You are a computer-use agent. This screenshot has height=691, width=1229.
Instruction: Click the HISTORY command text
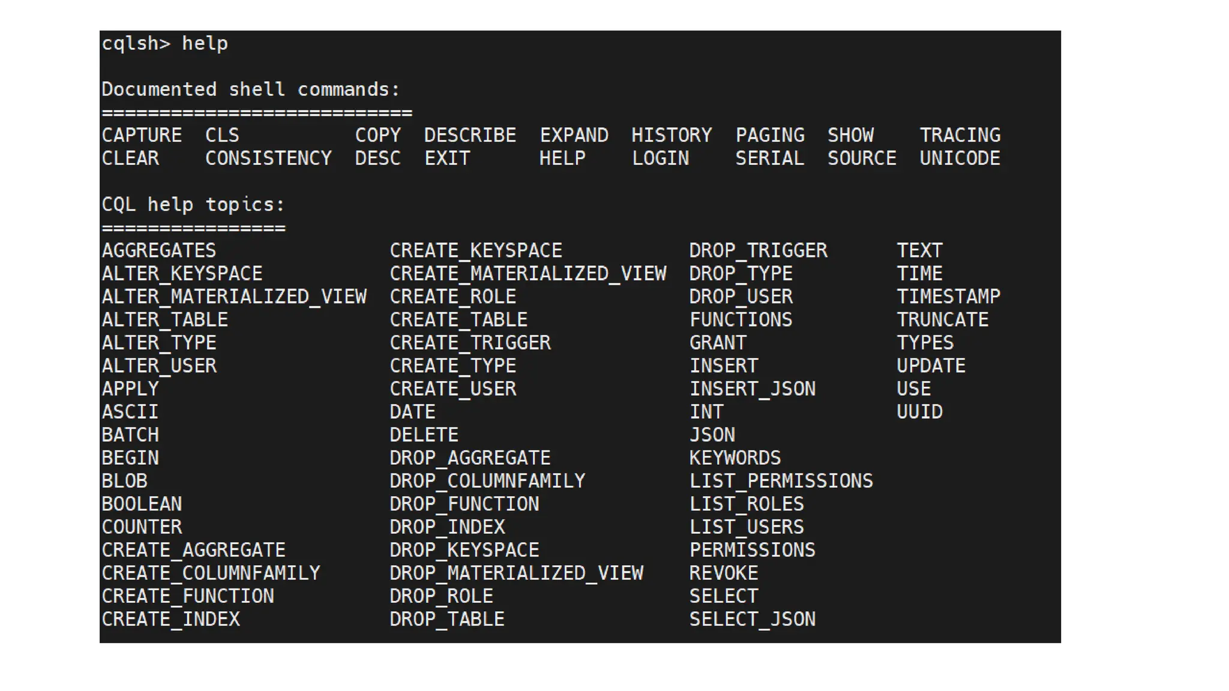672,135
